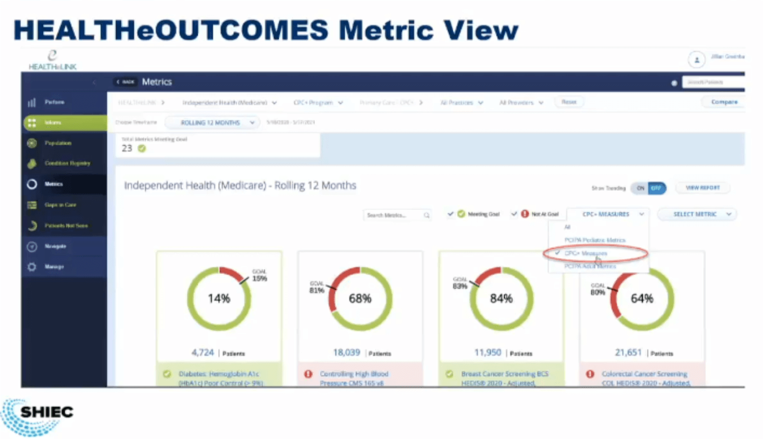The width and height of the screenshot is (763, 439).
Task: Click the Compare button
Action: click(724, 102)
